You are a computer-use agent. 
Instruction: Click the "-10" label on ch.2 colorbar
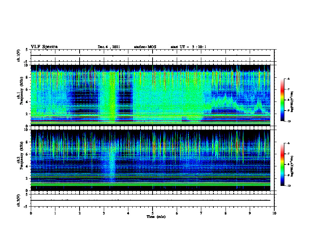pos(288,186)
